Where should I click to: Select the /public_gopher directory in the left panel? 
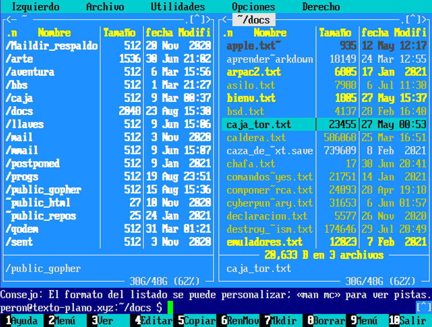click(44, 190)
